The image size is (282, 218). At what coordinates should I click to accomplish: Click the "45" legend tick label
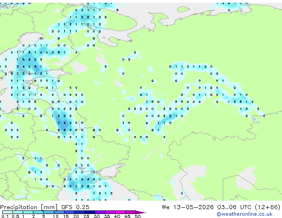point(127,216)
